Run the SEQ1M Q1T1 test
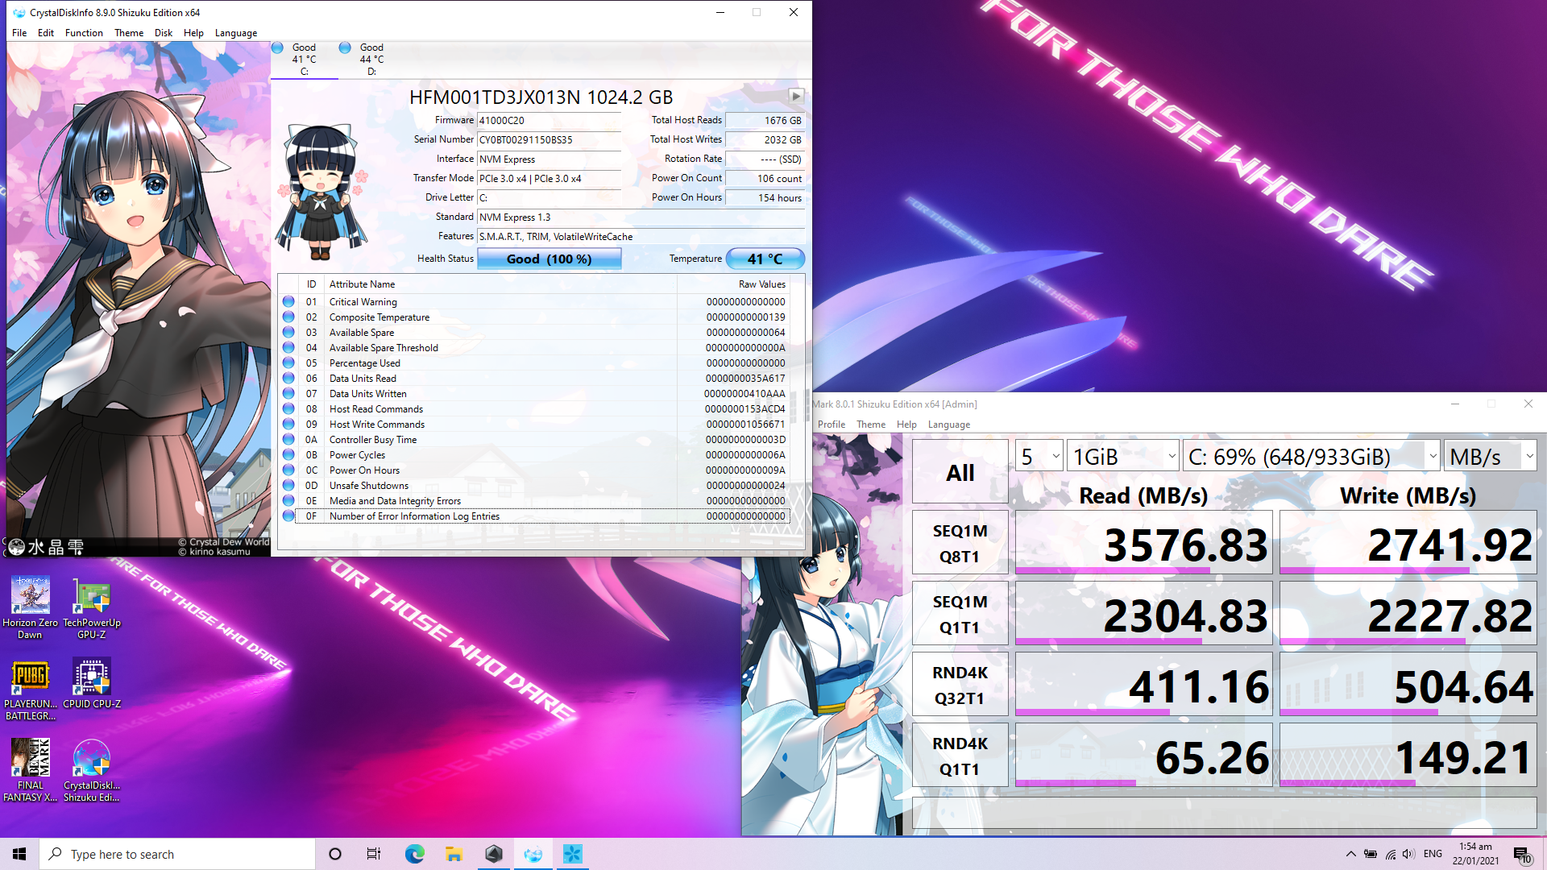Image resolution: width=1547 pixels, height=870 pixels. pos(960,614)
